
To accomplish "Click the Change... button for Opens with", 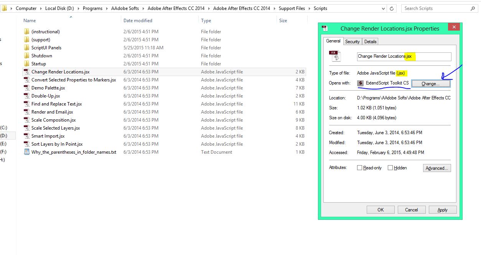I will 431,84.
